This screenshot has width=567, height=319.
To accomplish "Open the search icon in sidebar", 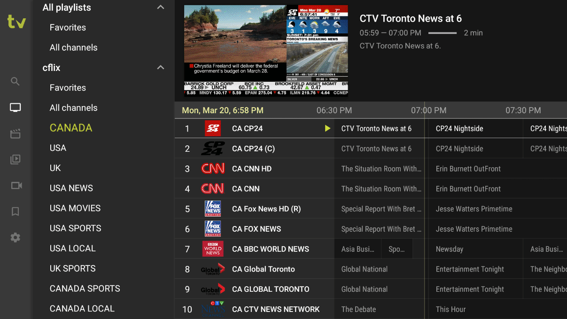I will (x=16, y=82).
